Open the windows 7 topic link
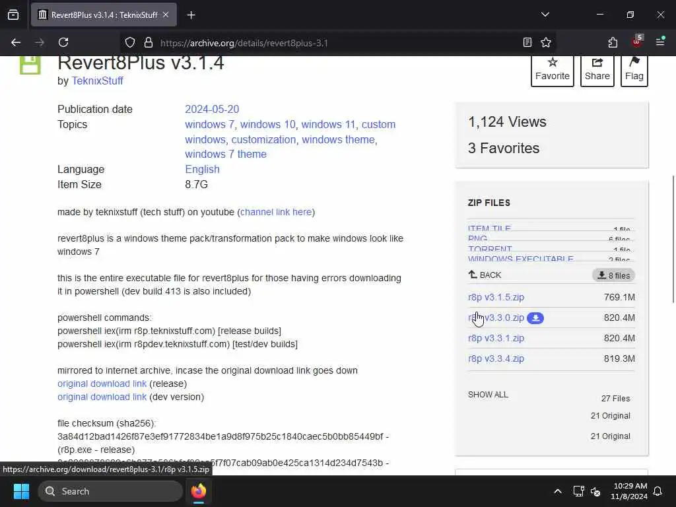The height and width of the screenshot is (507, 676). (209, 124)
